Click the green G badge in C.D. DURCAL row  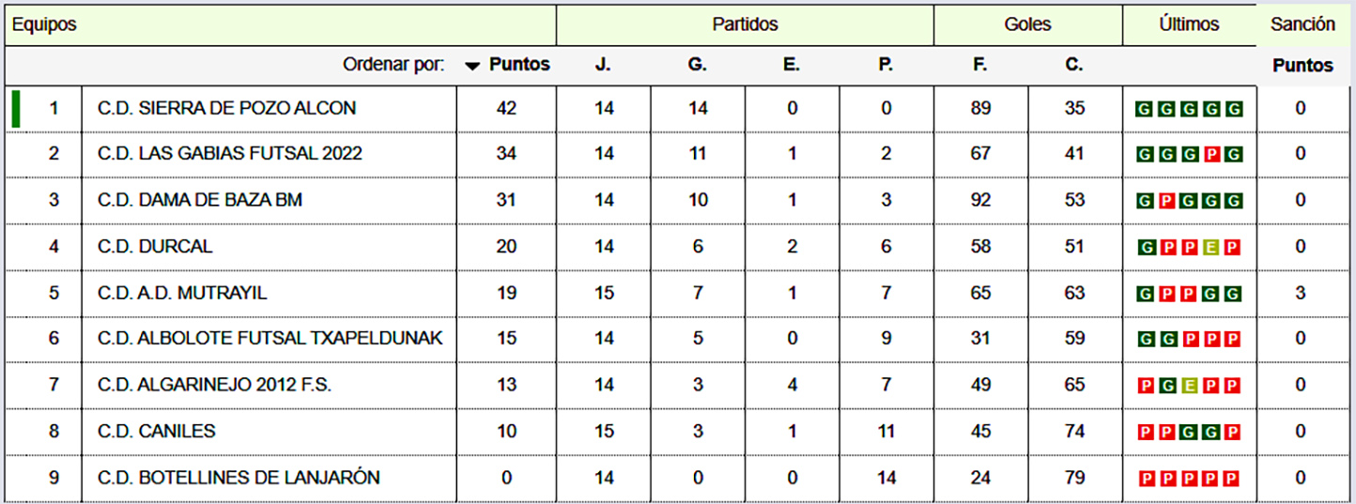pos(1146,248)
